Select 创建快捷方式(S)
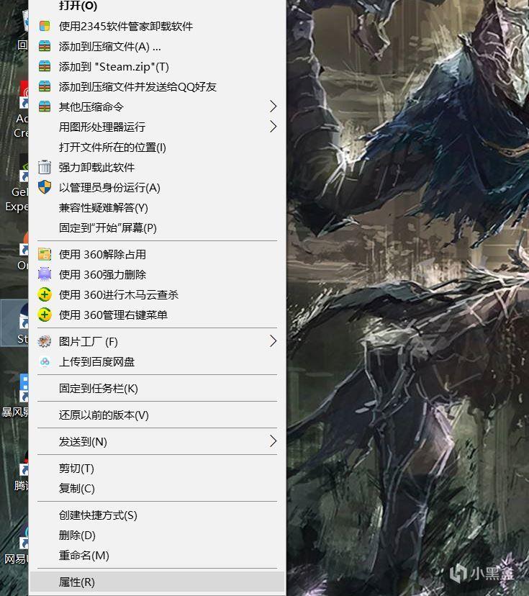529x596 pixels. [157, 515]
